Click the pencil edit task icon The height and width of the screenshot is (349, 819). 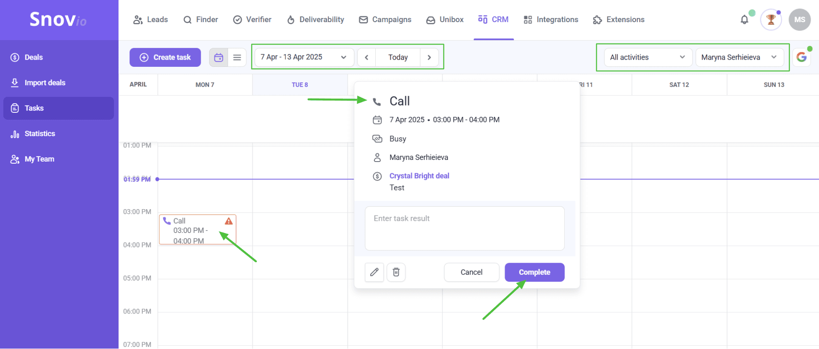[374, 272]
